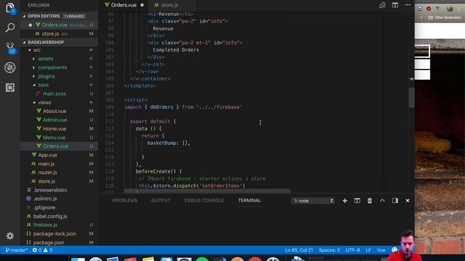Split the editor to the right
465x261 pixels.
click(x=395, y=5)
